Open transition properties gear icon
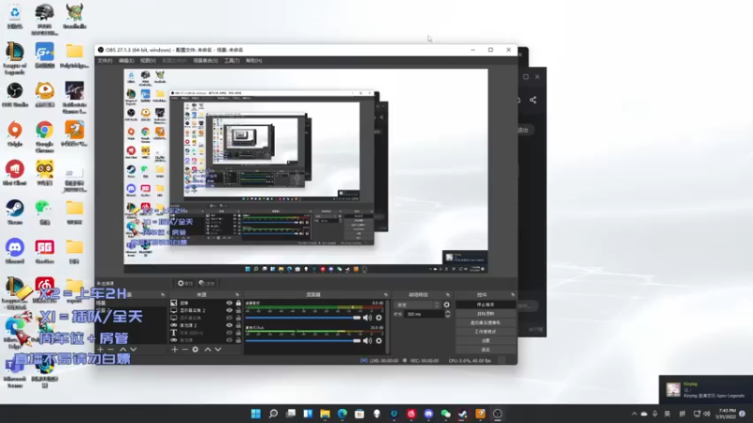The width and height of the screenshot is (753, 423). tap(446, 305)
